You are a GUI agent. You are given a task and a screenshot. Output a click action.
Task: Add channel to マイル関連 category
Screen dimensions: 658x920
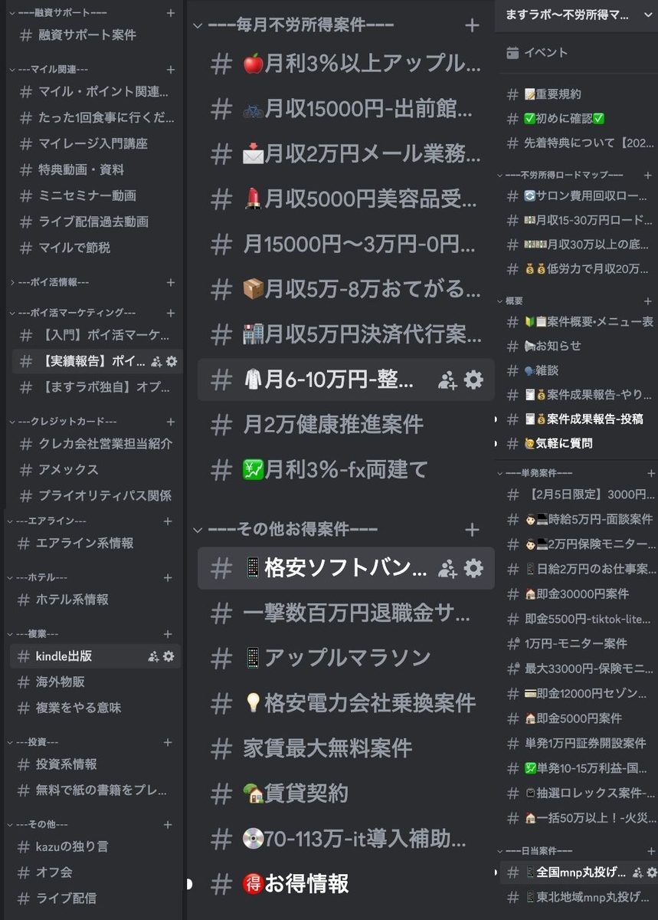point(170,70)
